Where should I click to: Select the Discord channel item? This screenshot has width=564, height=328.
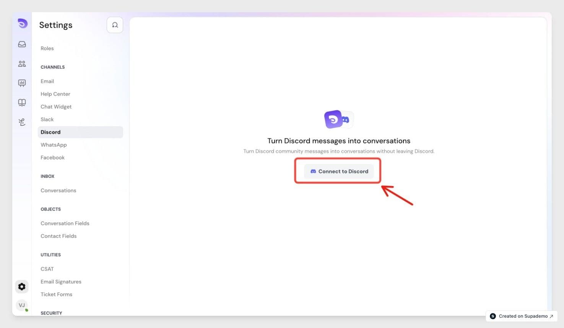point(80,132)
